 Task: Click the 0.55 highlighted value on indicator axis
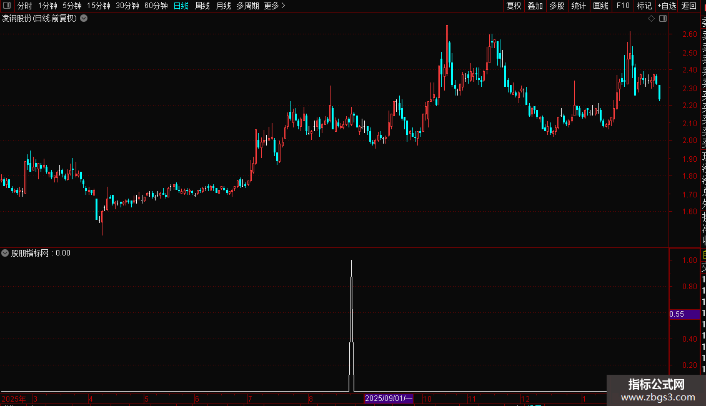coord(684,314)
